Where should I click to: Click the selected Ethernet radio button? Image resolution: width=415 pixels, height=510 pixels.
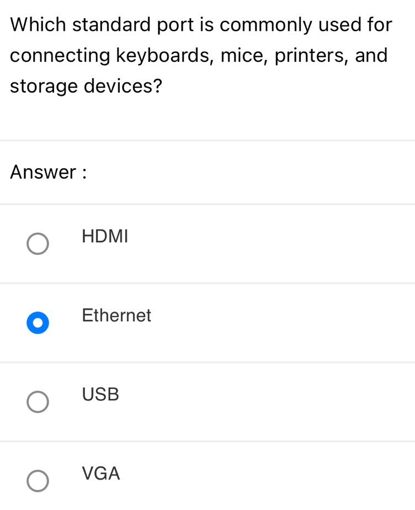(x=38, y=323)
